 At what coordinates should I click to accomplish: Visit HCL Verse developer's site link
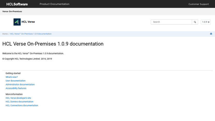18,98
